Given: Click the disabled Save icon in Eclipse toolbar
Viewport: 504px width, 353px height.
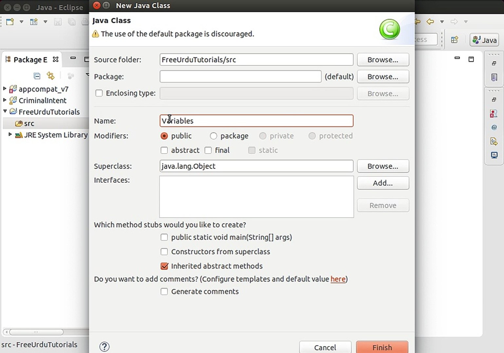Looking at the screenshot, I should coord(58,22).
